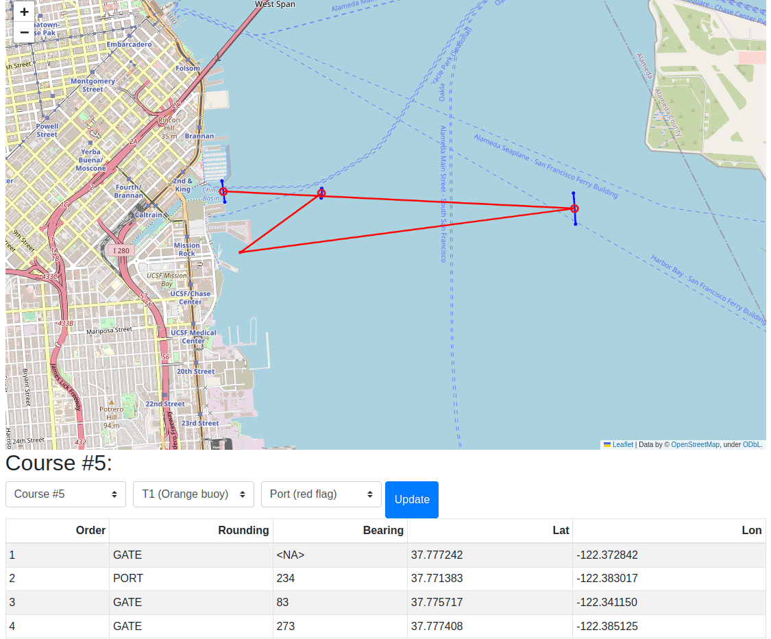Screen dimensions: 771x639
Task: Click the Embarcadero station label on map
Action: (130, 45)
